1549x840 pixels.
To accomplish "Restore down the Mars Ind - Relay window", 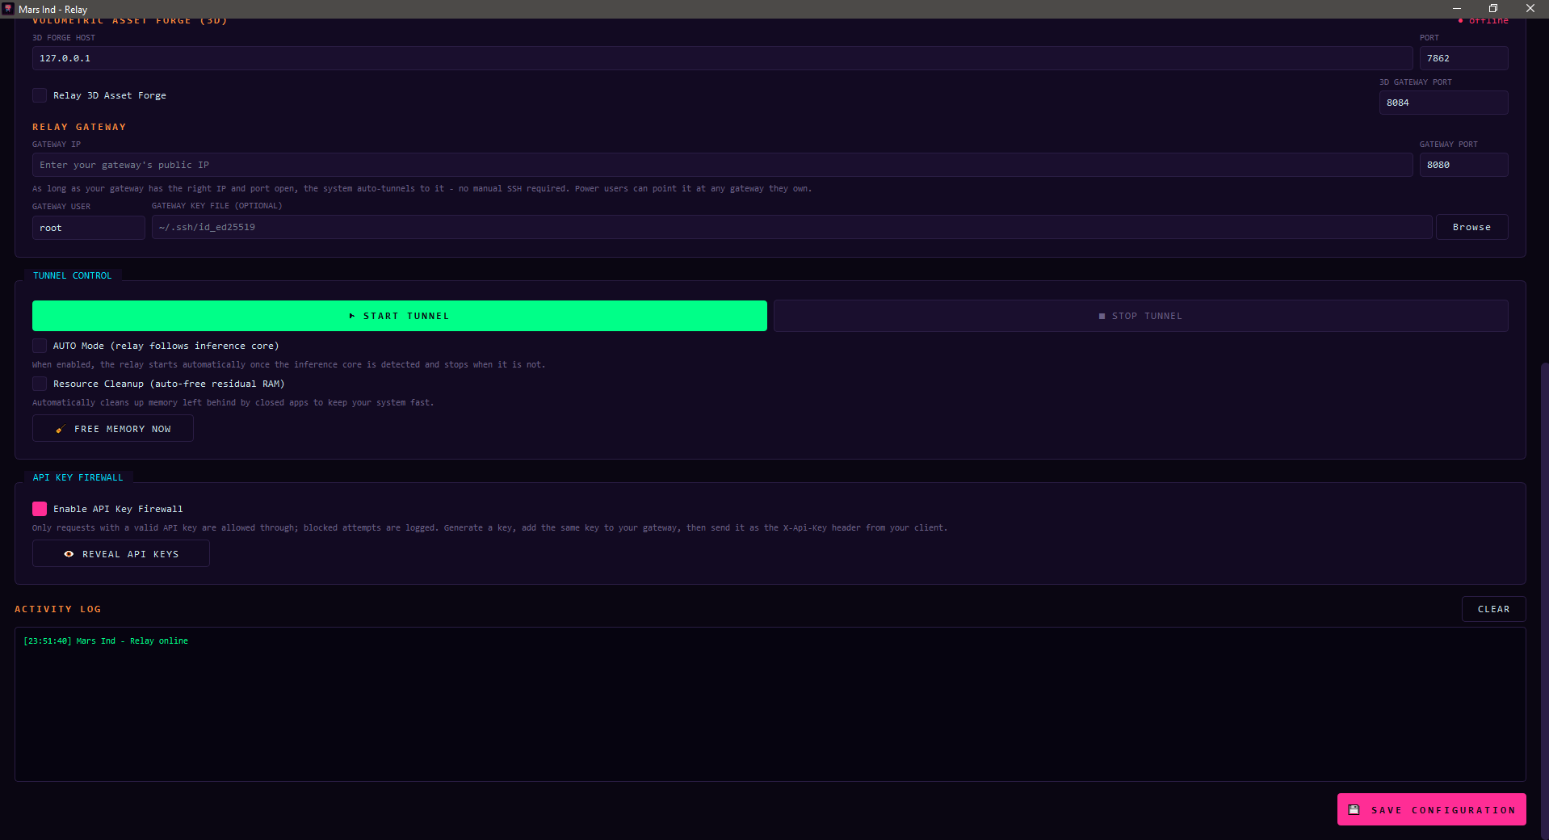I will pos(1493,9).
